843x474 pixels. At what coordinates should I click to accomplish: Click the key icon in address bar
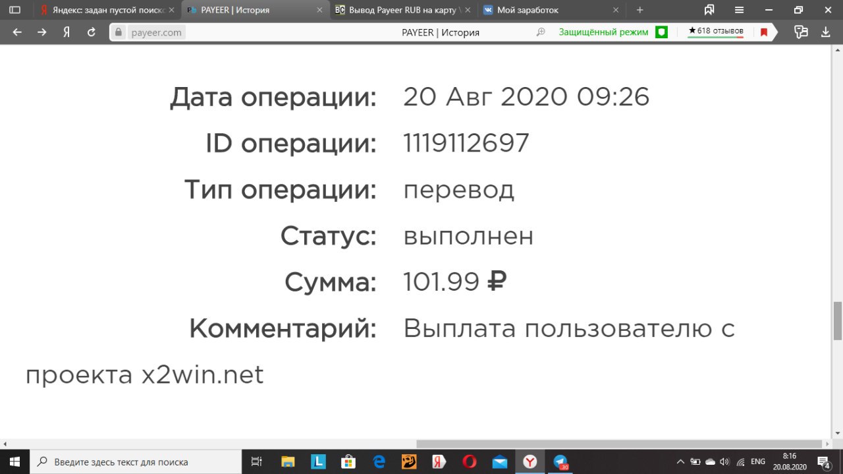(541, 32)
